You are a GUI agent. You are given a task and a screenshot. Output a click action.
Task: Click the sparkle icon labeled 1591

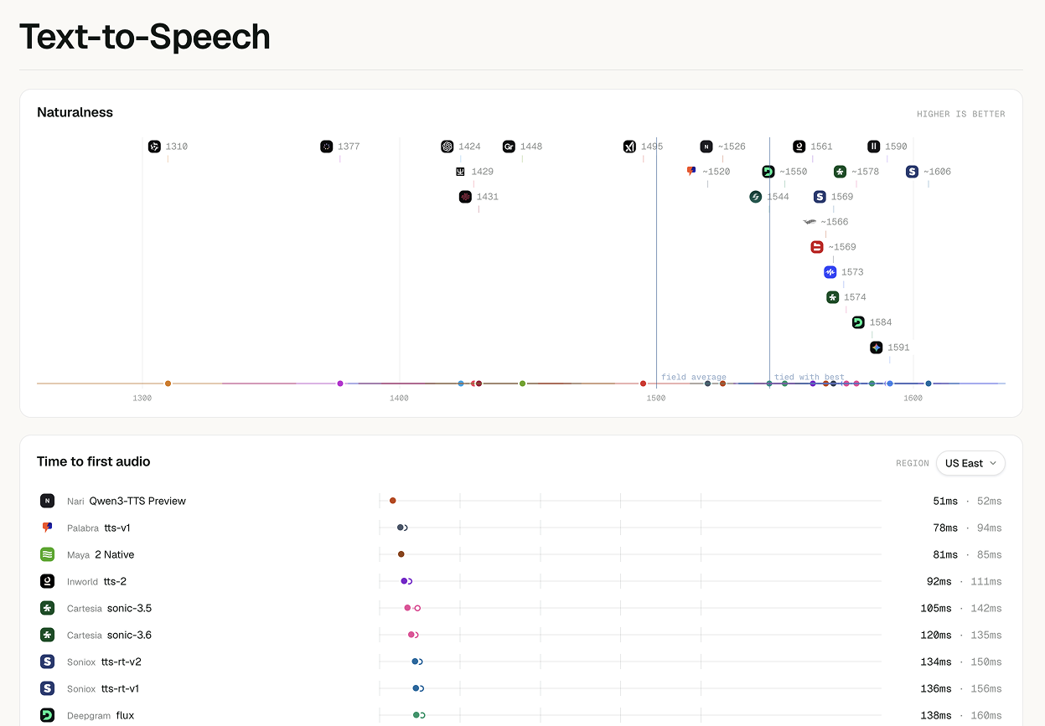[876, 348]
